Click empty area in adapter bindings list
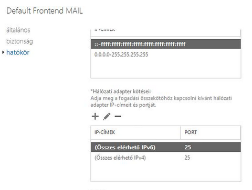 (x=166, y=172)
